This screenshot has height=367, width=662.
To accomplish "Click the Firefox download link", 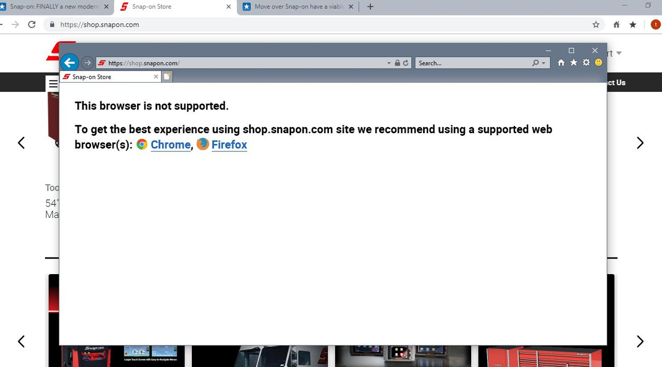I will coord(229,145).
